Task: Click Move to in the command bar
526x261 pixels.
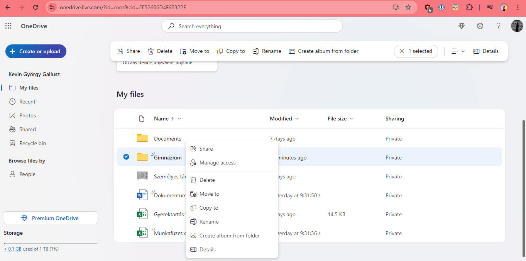Action: pos(195,51)
